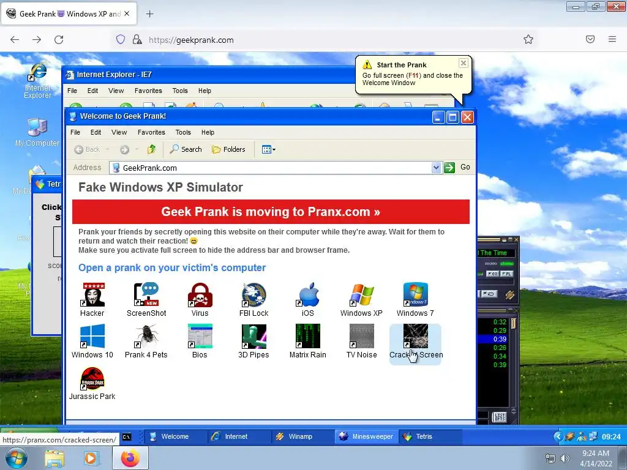This screenshot has width=627, height=470.
Task: Open command prompt icon in XP quick launch
Action: click(x=127, y=437)
